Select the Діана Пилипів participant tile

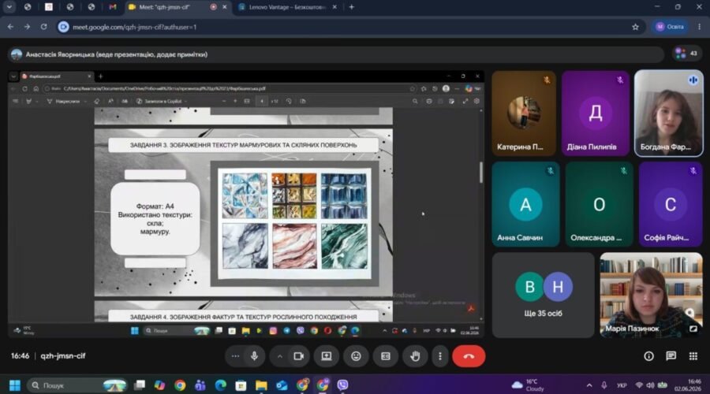pos(596,113)
